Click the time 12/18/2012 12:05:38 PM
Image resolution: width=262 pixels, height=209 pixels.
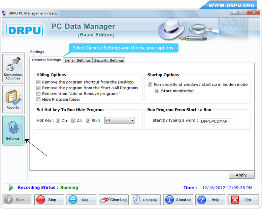(227, 188)
